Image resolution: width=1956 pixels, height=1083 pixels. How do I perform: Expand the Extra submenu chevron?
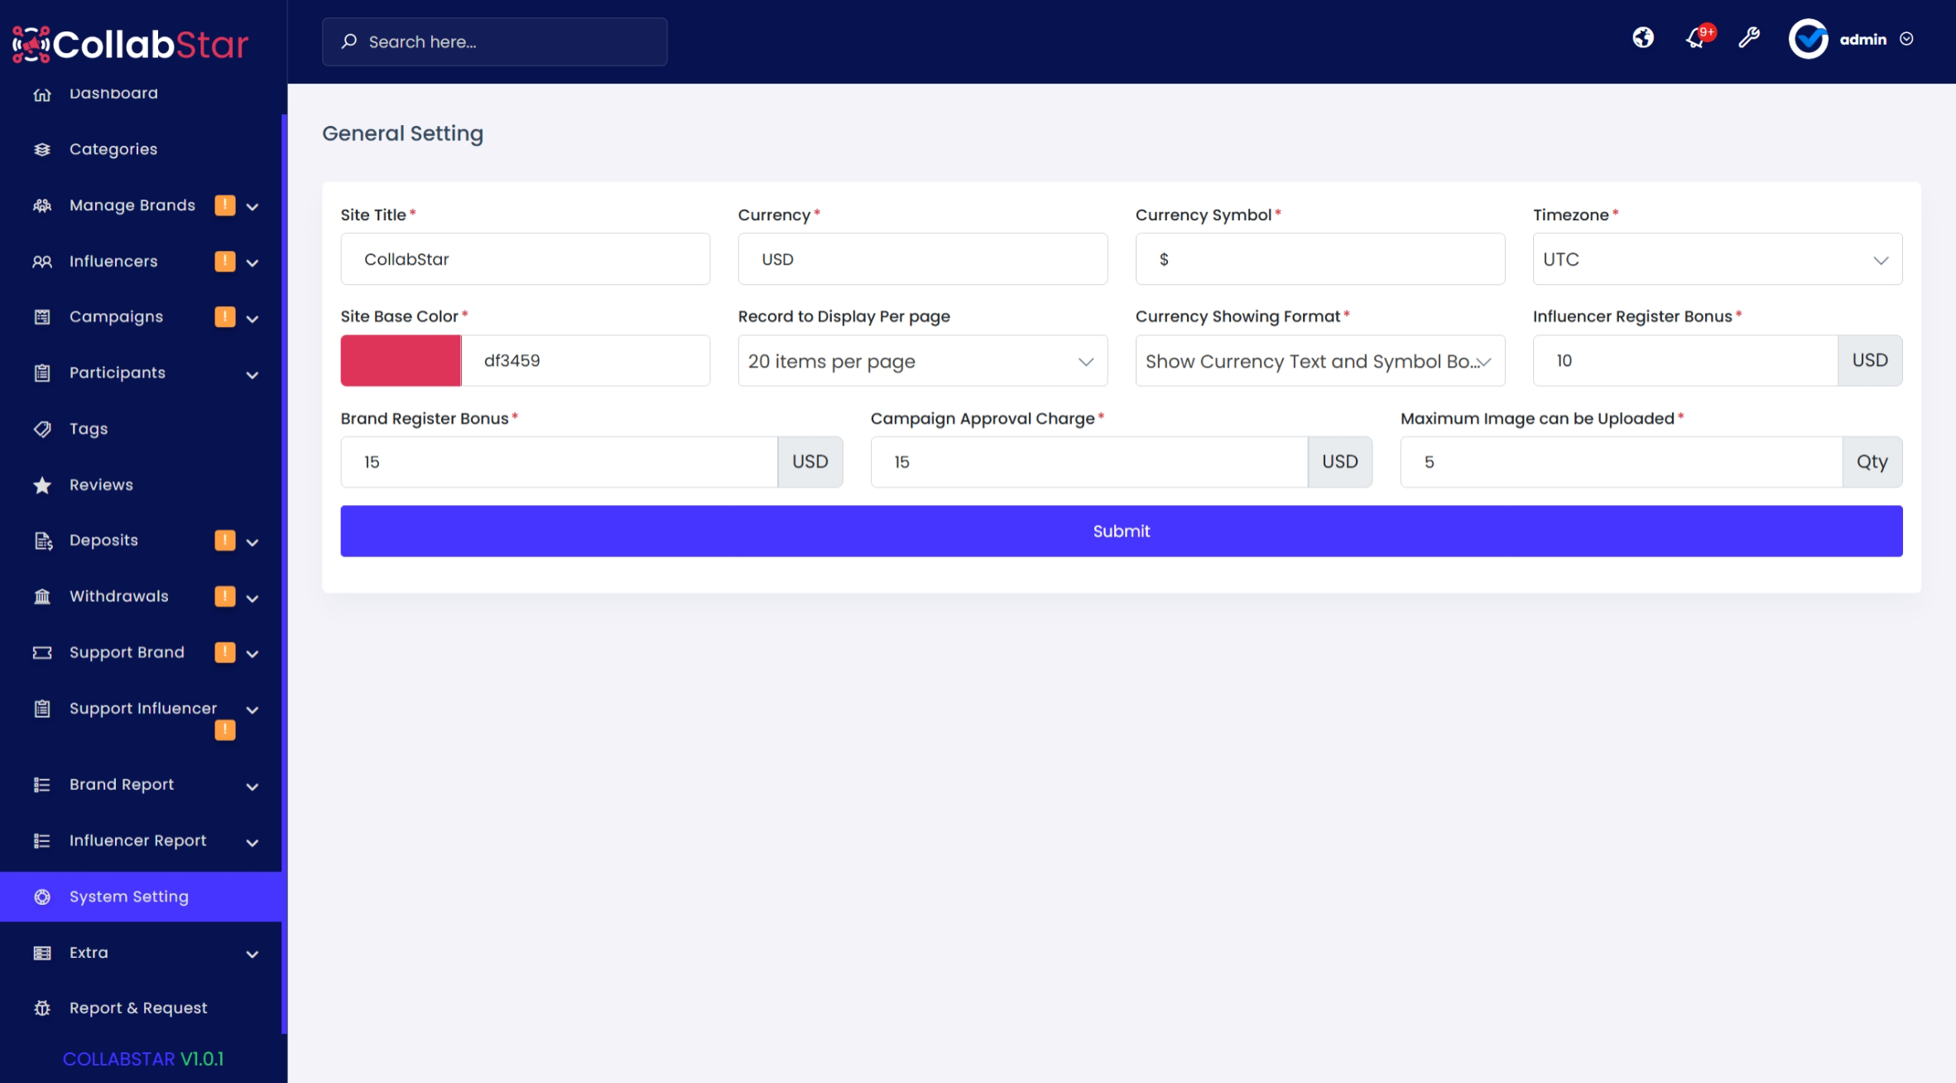252,954
